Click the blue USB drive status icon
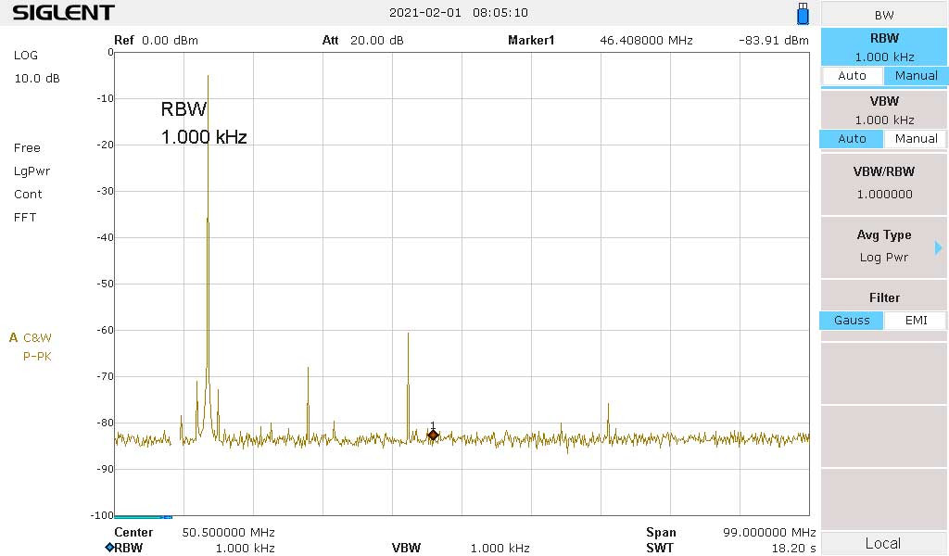The width and height of the screenshot is (949, 556). [803, 14]
